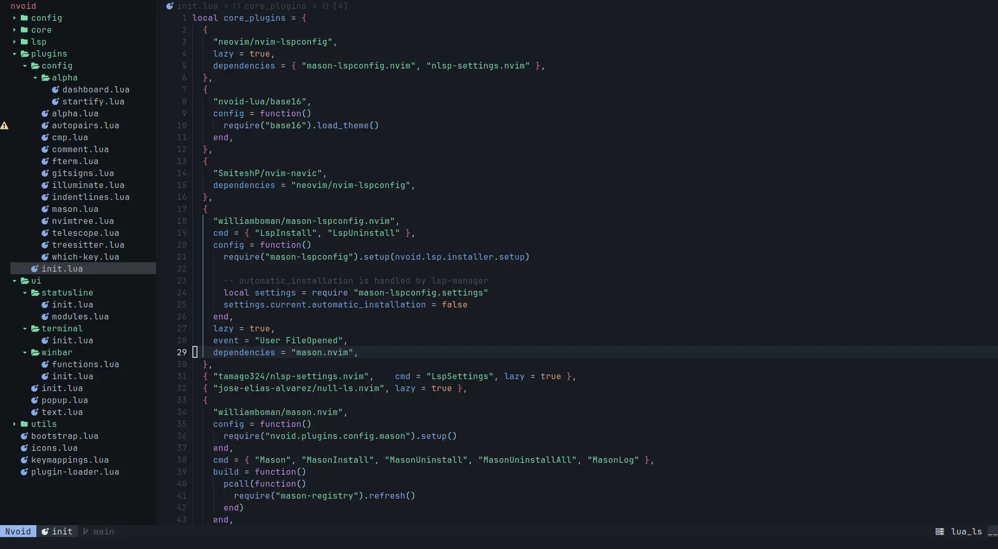Expand the utils folder arrow

point(15,424)
